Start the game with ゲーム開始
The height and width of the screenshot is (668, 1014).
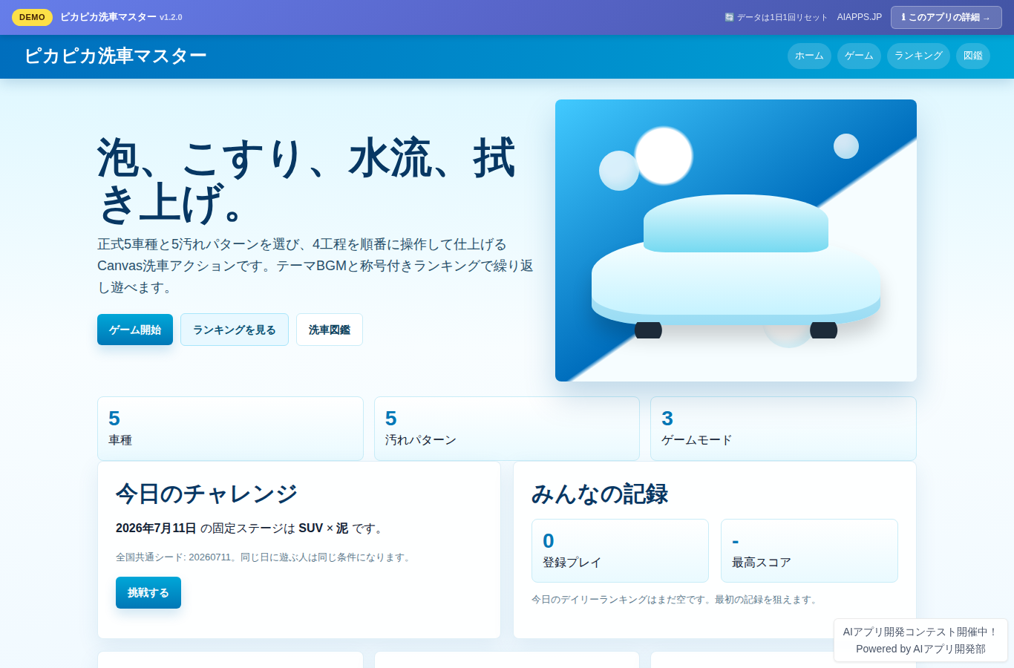coord(135,330)
